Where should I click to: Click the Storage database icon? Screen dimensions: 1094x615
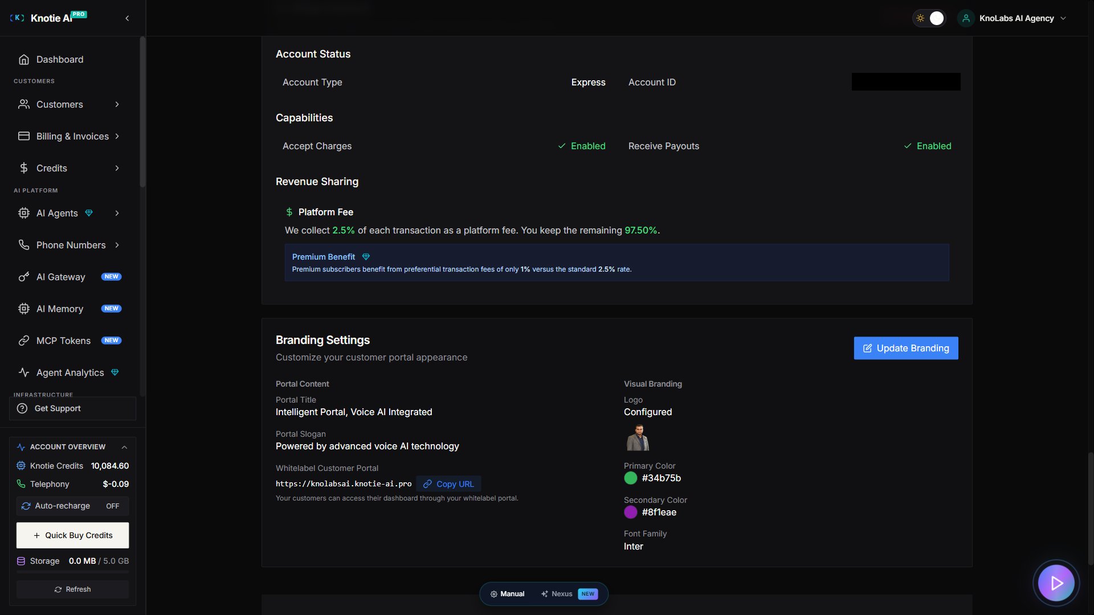coord(21,561)
